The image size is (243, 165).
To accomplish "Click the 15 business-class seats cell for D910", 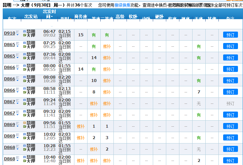I will point(81,35).
